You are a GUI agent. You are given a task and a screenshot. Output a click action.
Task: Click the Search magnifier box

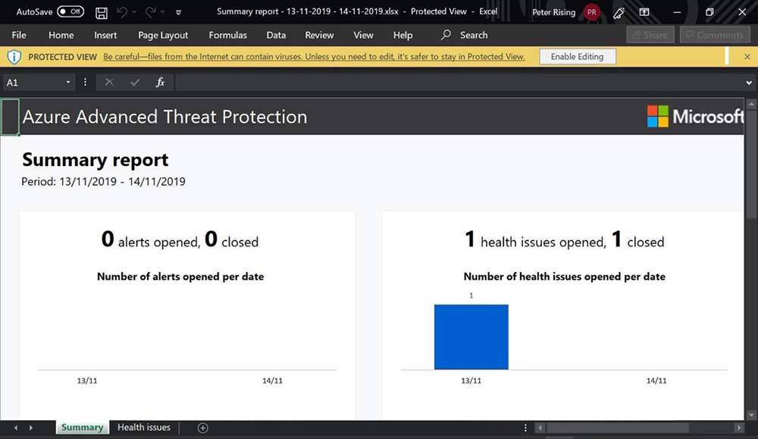[x=465, y=35]
